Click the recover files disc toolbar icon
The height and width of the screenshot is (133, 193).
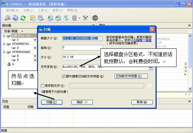67,18
